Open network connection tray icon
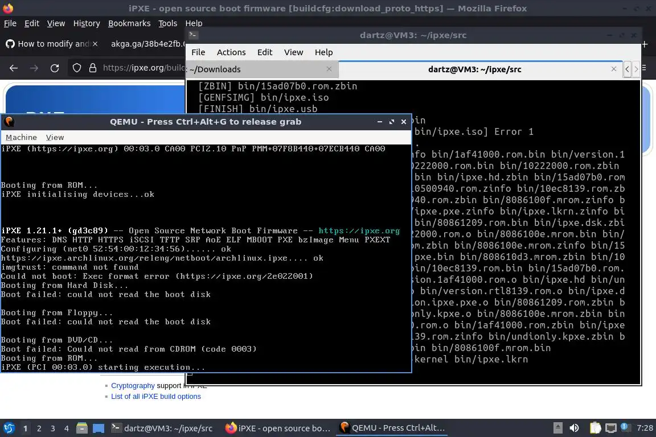 [611, 428]
